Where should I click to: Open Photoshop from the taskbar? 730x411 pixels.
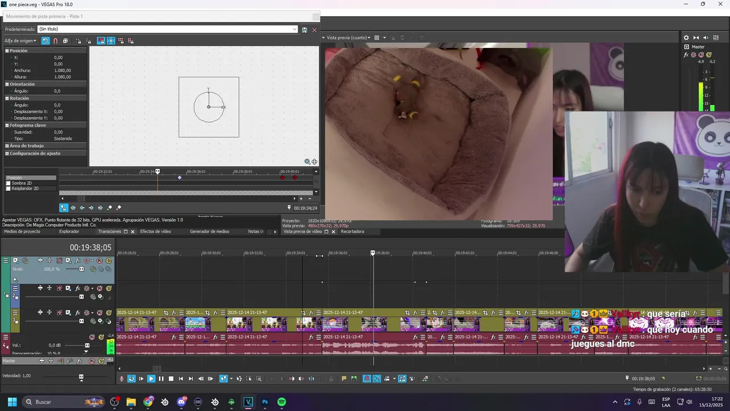click(265, 402)
